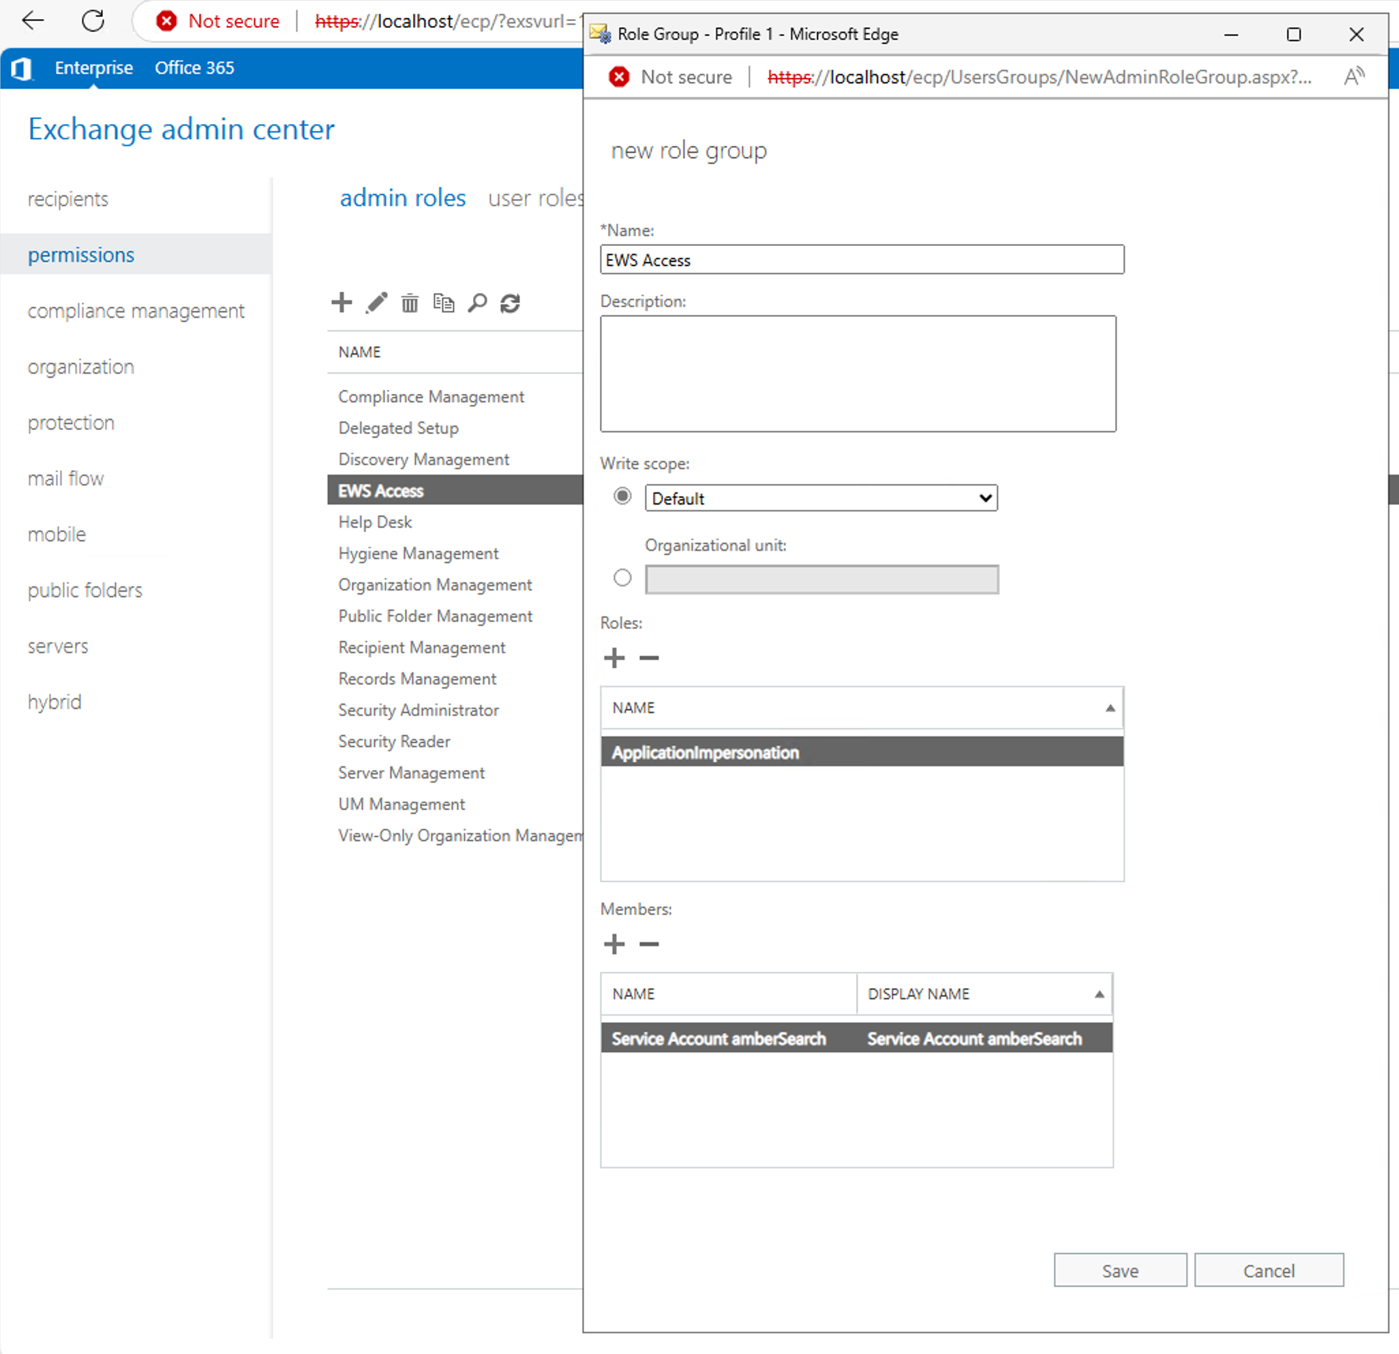Open hybrid in left navigation

pyautogui.click(x=55, y=702)
